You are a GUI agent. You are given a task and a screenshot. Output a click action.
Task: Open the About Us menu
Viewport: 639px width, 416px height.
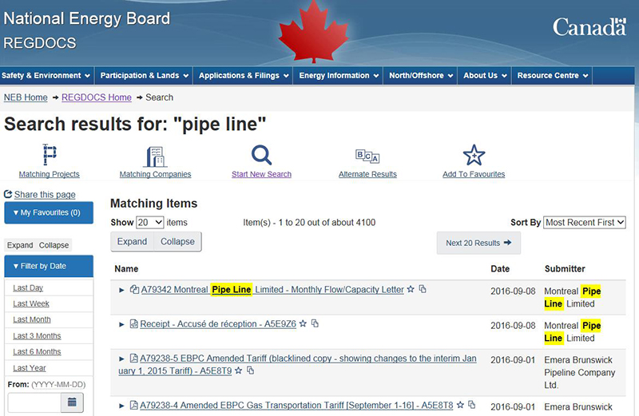pyautogui.click(x=485, y=75)
